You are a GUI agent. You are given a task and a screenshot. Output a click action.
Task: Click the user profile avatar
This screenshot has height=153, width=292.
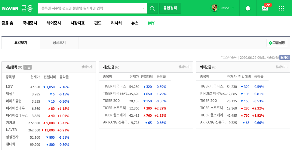point(214,8)
